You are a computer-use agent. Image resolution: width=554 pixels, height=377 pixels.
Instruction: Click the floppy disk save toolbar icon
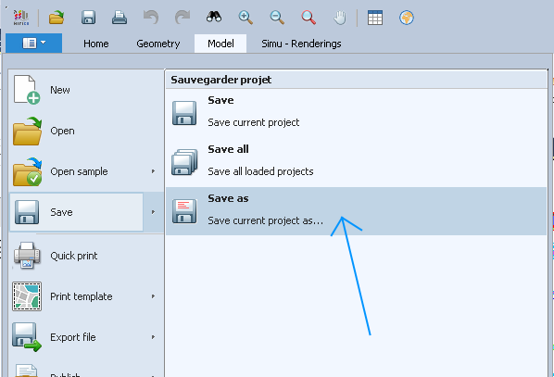point(88,18)
